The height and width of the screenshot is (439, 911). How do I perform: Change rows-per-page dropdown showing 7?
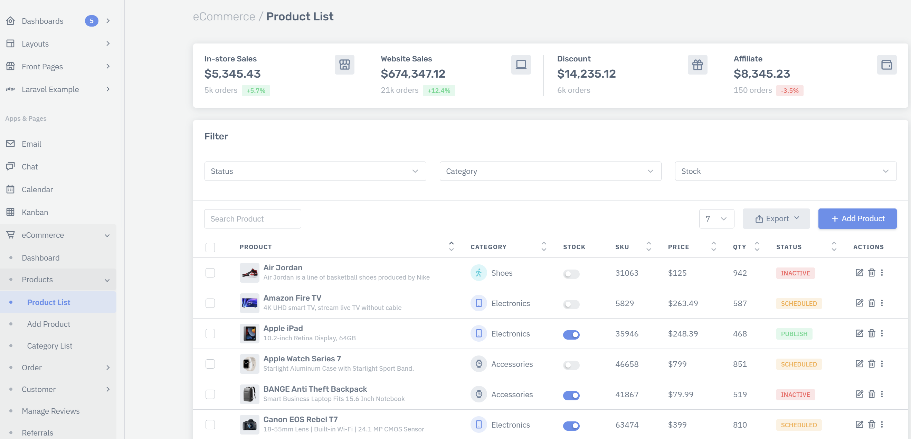click(717, 218)
